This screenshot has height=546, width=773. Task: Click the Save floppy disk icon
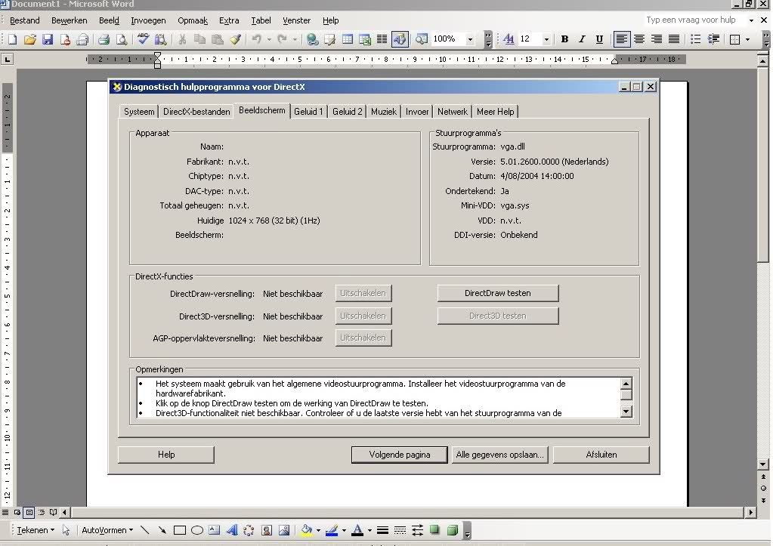48,39
